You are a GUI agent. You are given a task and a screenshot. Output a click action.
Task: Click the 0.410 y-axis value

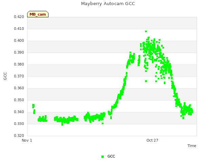coord(19,29)
